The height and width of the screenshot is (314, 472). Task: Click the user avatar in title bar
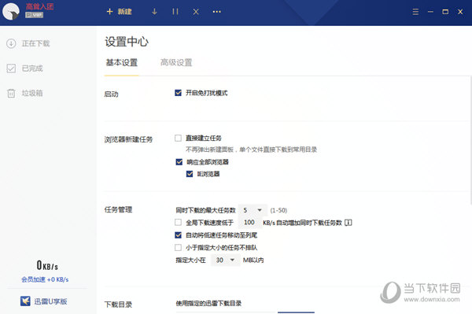11,12
